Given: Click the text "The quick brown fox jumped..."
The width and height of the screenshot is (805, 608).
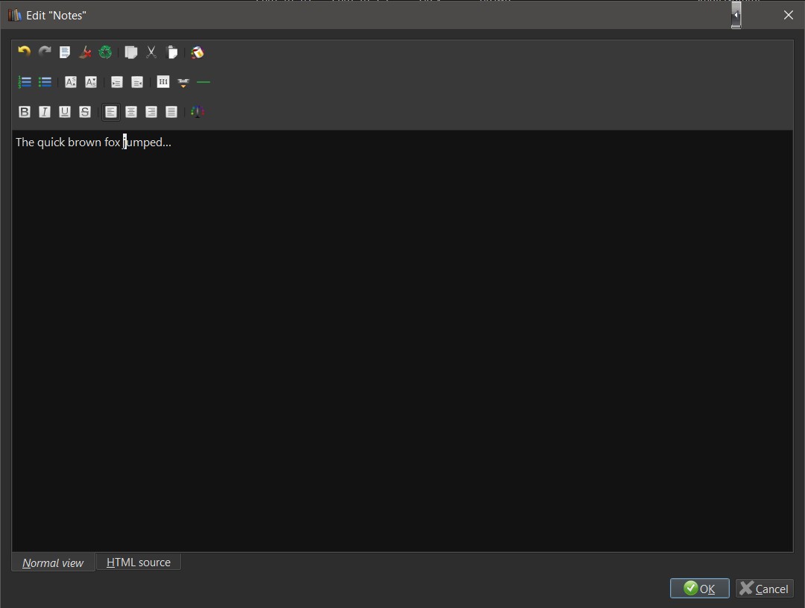Looking at the screenshot, I should pyautogui.click(x=93, y=142).
